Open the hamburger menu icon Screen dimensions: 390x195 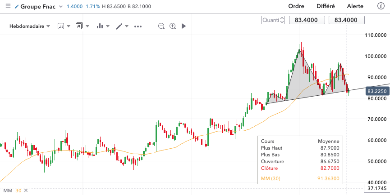click(8, 6)
